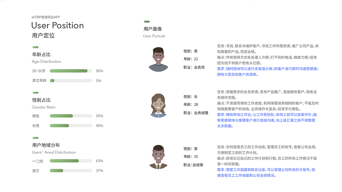
Task: Click 年龄：22 text
Action: (191, 59)
